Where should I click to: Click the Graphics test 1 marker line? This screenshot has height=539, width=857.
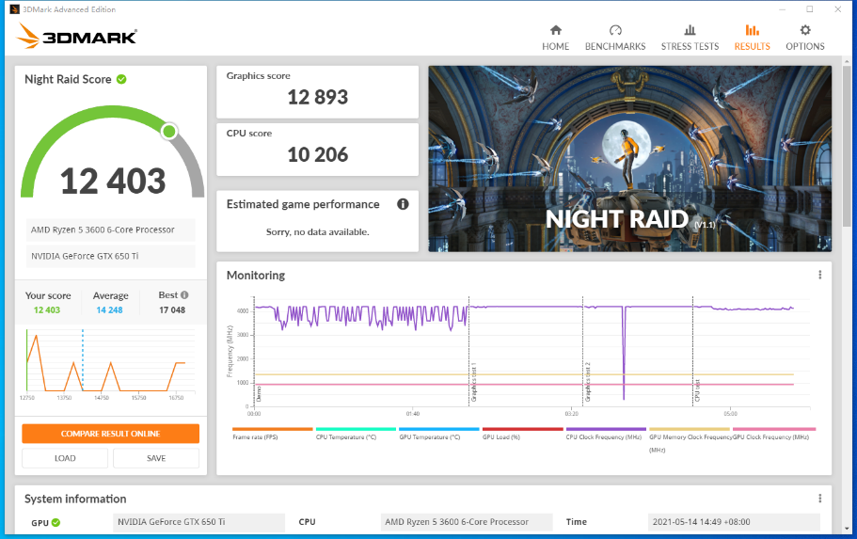click(468, 350)
